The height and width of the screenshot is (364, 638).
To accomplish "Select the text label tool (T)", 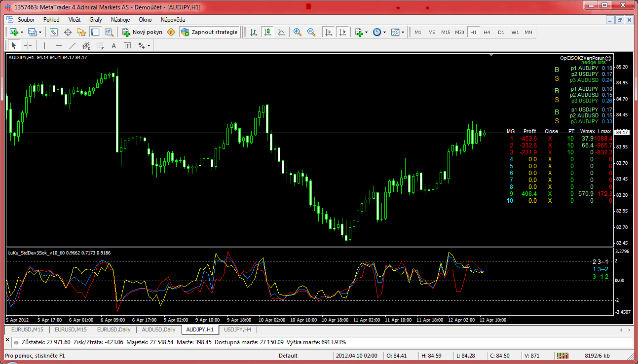I will pos(127,45).
